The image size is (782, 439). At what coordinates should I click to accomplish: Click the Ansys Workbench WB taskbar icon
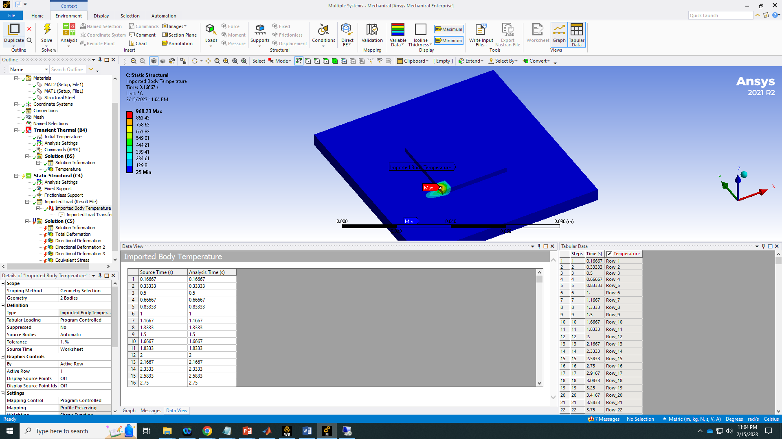pos(287,431)
